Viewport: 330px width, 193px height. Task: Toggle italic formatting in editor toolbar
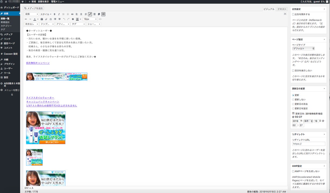coord(59,14)
